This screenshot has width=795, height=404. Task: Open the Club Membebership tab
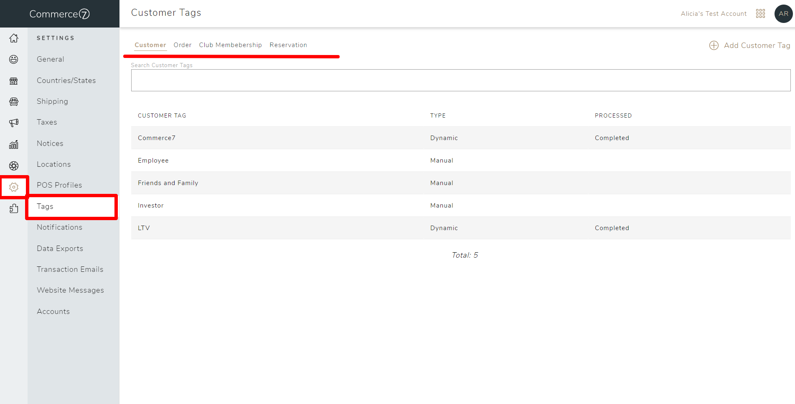(x=230, y=45)
